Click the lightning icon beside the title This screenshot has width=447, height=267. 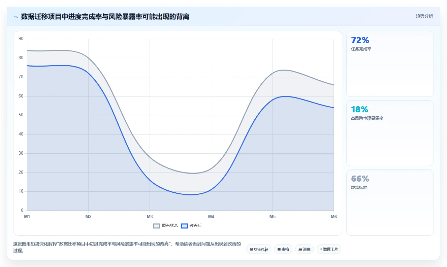(16, 17)
